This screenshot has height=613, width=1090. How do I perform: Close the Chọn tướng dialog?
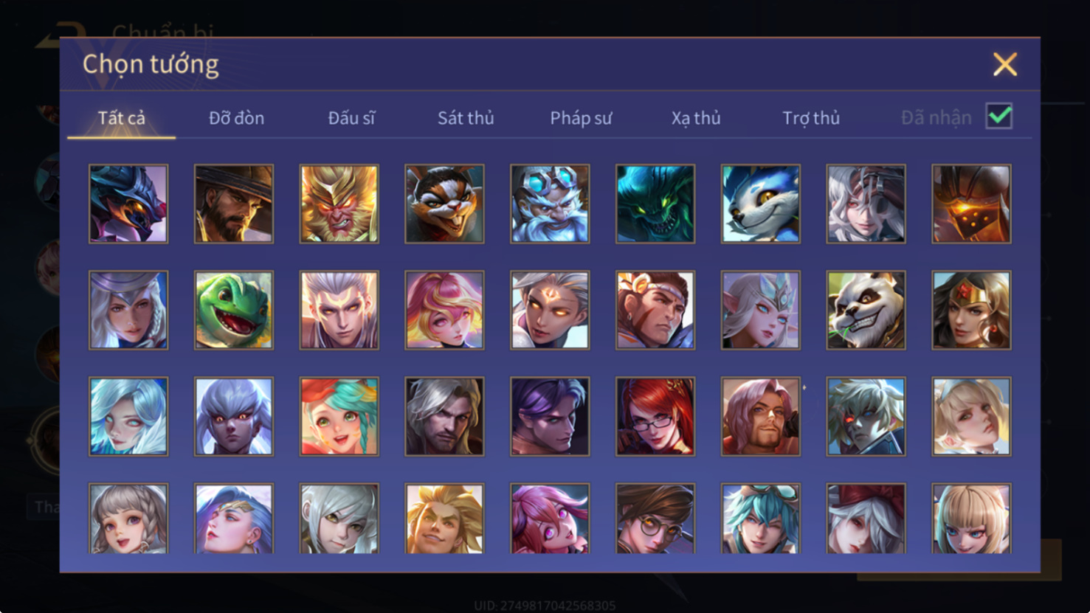(1005, 64)
